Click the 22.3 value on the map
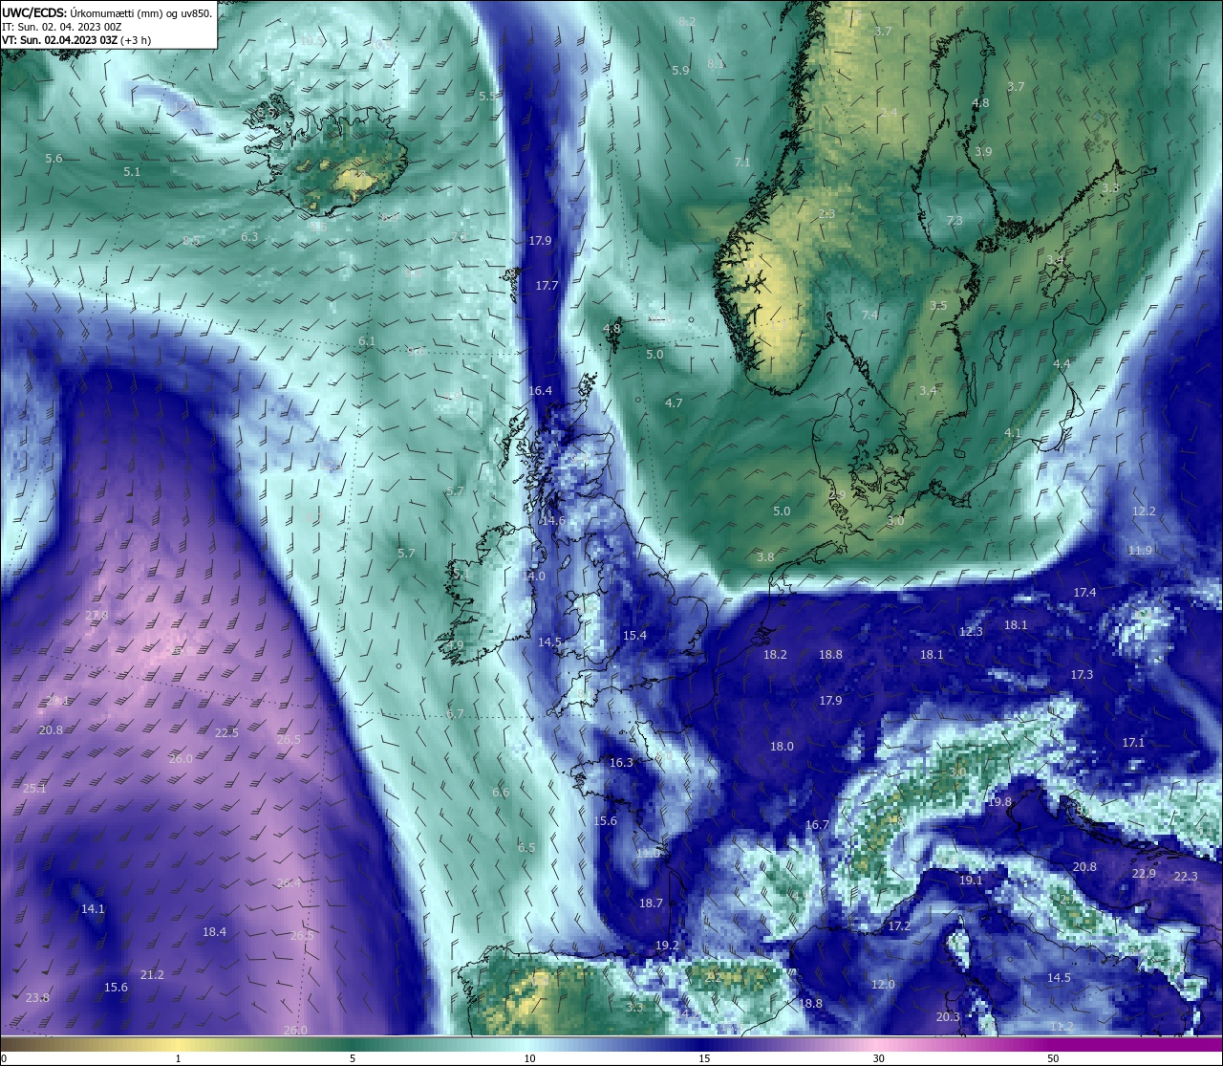The height and width of the screenshot is (1066, 1223). (x=1185, y=876)
